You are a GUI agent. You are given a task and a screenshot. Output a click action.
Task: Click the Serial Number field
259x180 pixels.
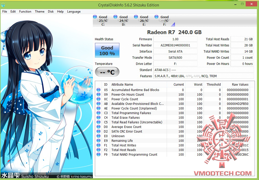click(175, 45)
